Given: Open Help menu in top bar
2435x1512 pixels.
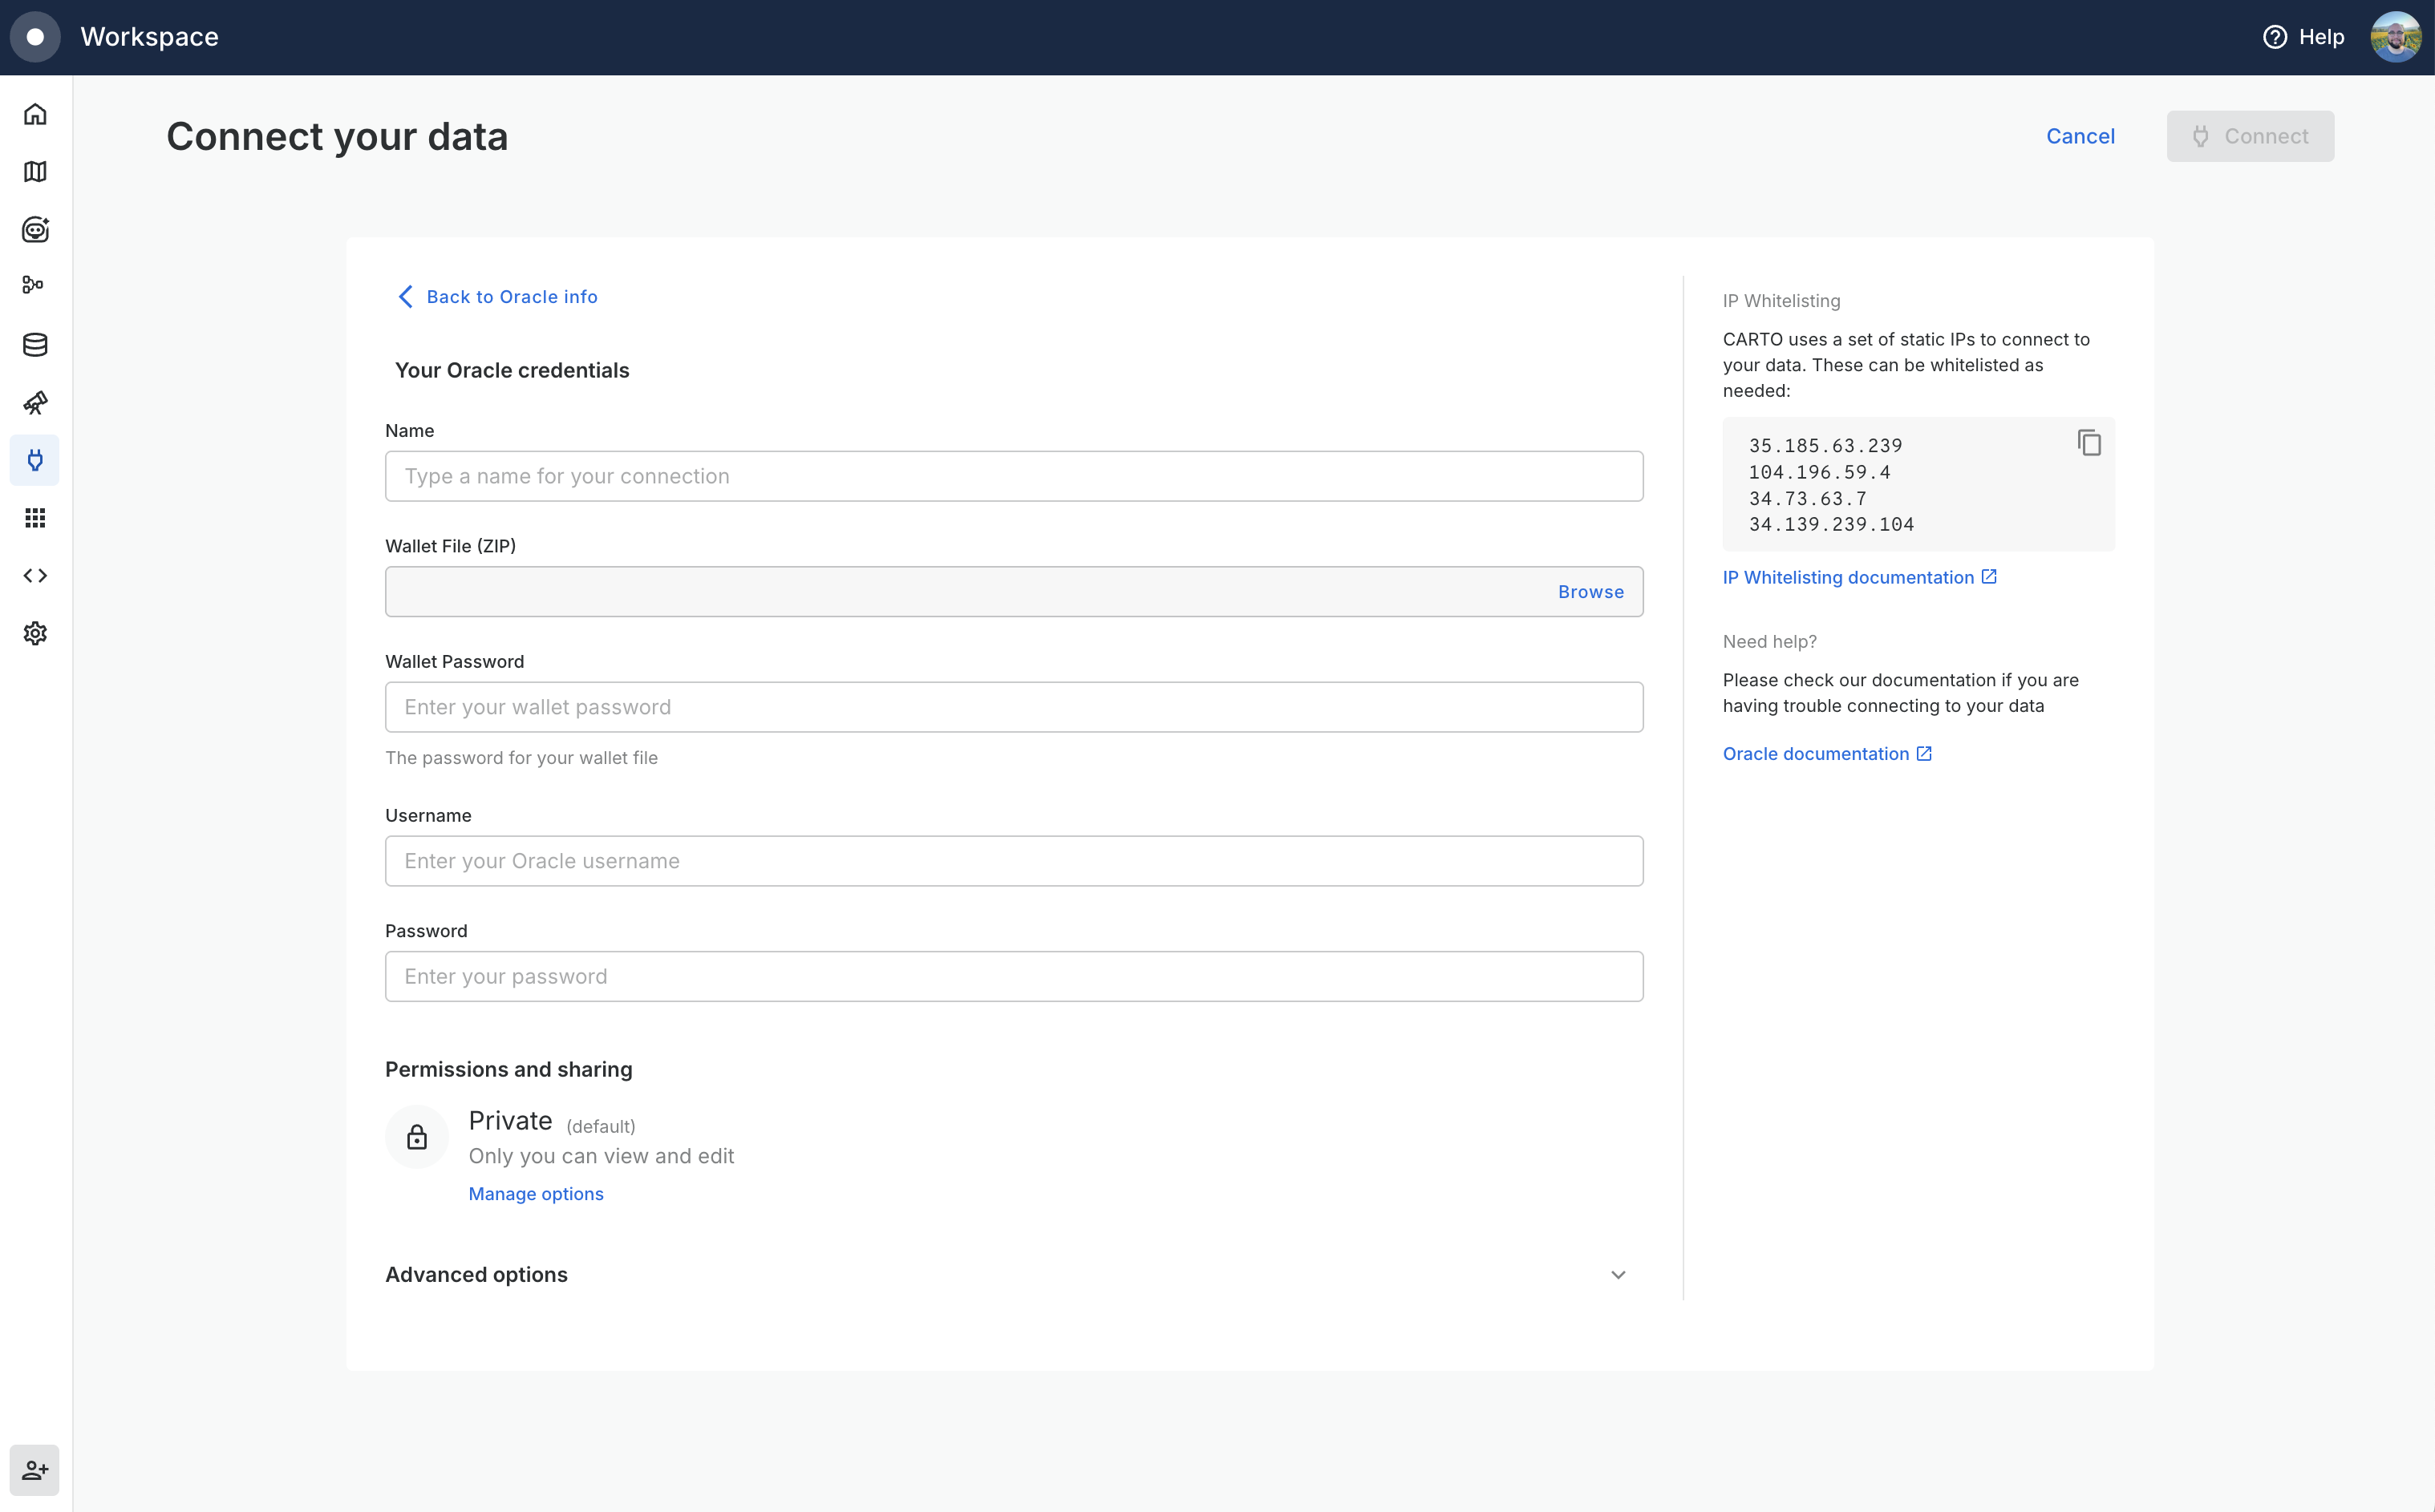Looking at the screenshot, I should point(2304,37).
